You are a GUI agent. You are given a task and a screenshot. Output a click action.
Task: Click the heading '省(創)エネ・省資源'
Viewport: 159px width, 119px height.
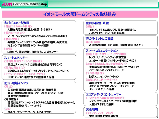pos(16,23)
